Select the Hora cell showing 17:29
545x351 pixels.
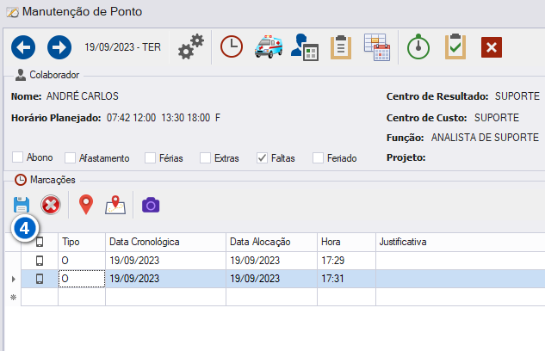tap(346, 261)
